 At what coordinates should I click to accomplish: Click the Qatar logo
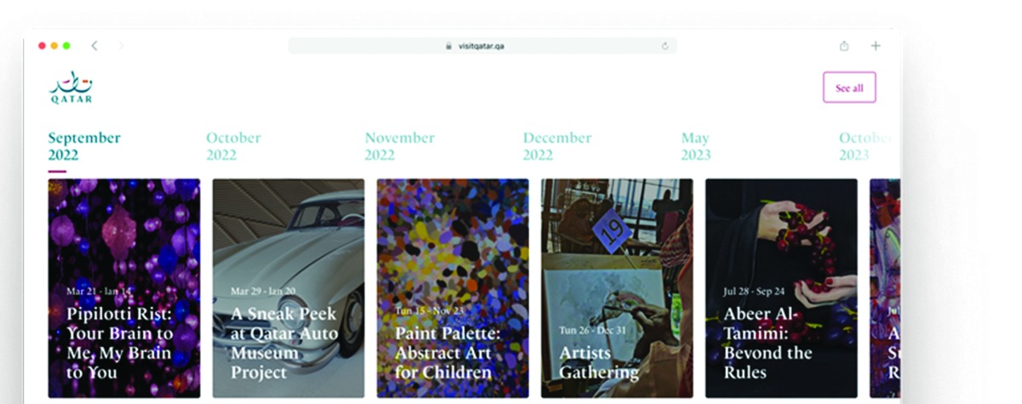coord(71,88)
